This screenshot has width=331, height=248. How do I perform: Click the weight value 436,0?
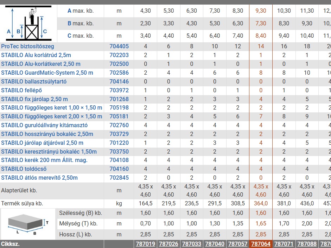[307, 204]
